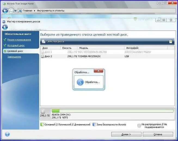Viewport: 178px width, 141px height.
Task: Click Свойства диска toolbar button
Action: point(53,41)
